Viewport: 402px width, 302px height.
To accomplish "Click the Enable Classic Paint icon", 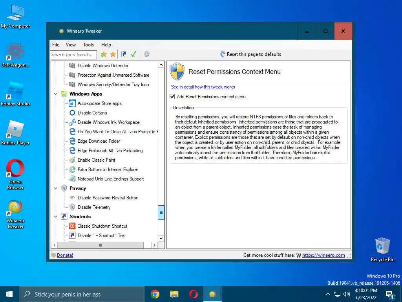I will (x=72, y=160).
